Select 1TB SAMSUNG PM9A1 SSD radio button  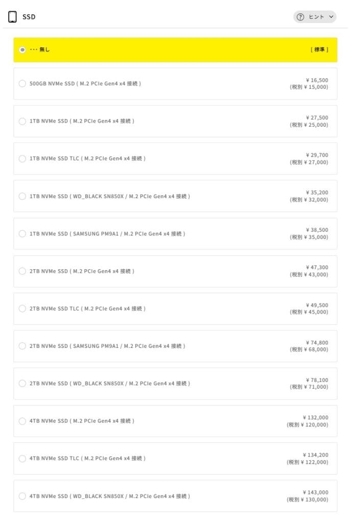coord(22,234)
